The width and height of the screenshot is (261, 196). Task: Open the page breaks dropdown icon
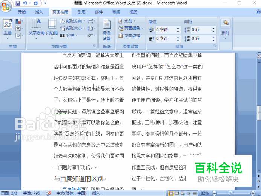pyautogui.click(x=91, y=21)
